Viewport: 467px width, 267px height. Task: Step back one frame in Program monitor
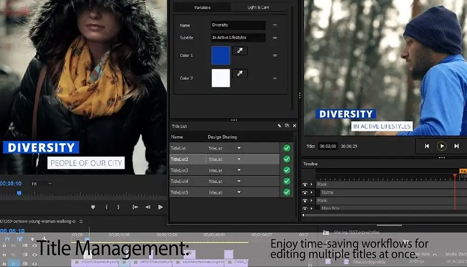148,207
